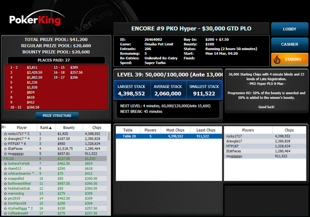Screen dimensions: 310x217
Task: Click Largest Stack value 4,398,552
Action: [131, 93]
